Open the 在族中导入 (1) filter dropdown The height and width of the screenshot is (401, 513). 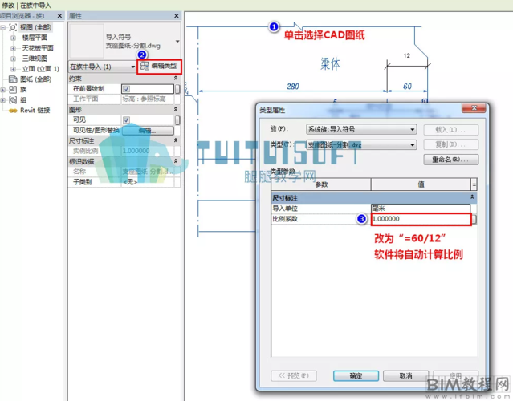pyautogui.click(x=132, y=67)
